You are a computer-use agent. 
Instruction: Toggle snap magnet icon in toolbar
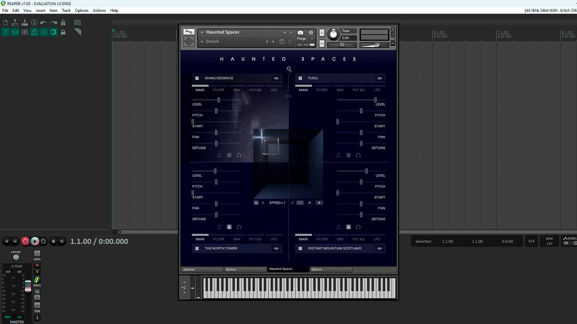(x=54, y=32)
